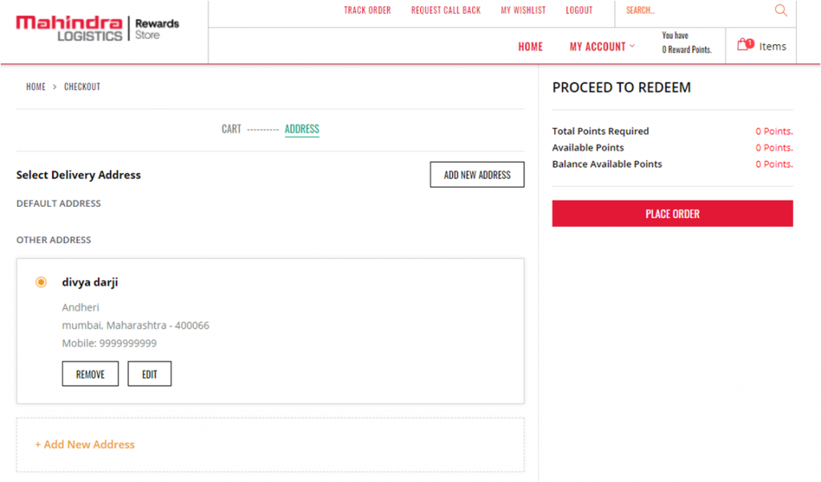This screenshot has height=482, width=821.
Task: Click the search magnifier icon
Action: tap(781, 10)
